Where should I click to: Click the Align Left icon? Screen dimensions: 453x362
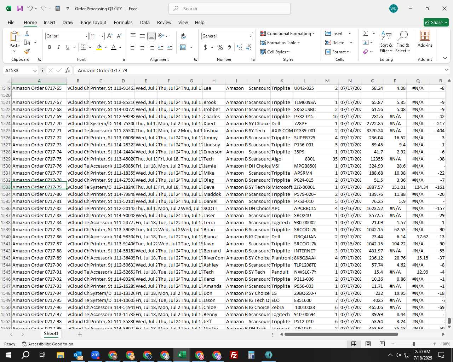pyautogui.click(x=133, y=47)
